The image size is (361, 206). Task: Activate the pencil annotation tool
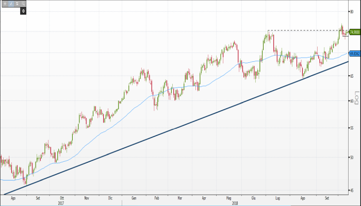click(x=11, y=4)
